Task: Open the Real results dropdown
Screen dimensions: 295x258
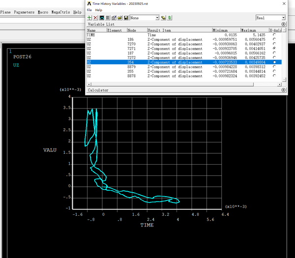Action: point(283,18)
